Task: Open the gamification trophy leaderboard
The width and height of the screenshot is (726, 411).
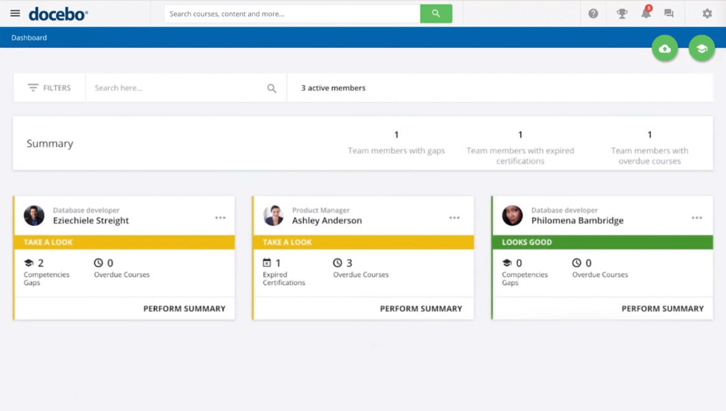Action: tap(622, 13)
